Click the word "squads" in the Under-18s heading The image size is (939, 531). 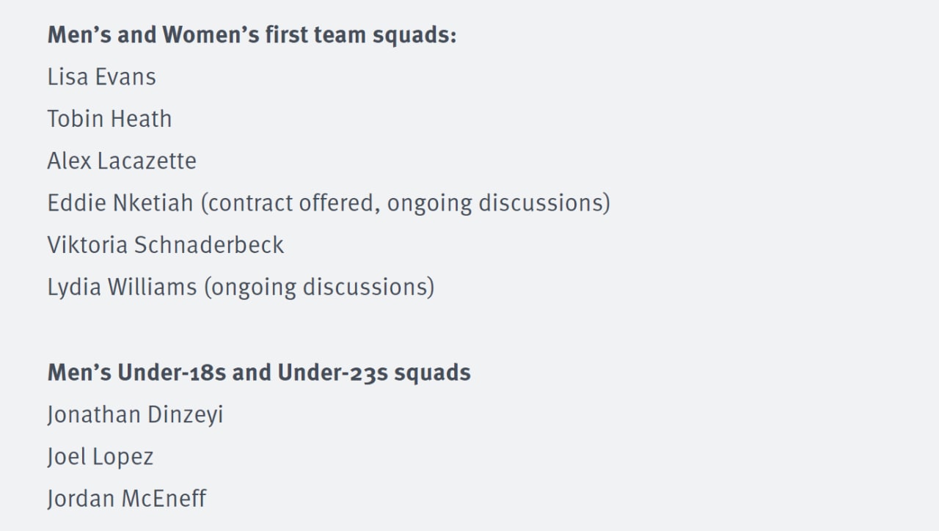[432, 373]
